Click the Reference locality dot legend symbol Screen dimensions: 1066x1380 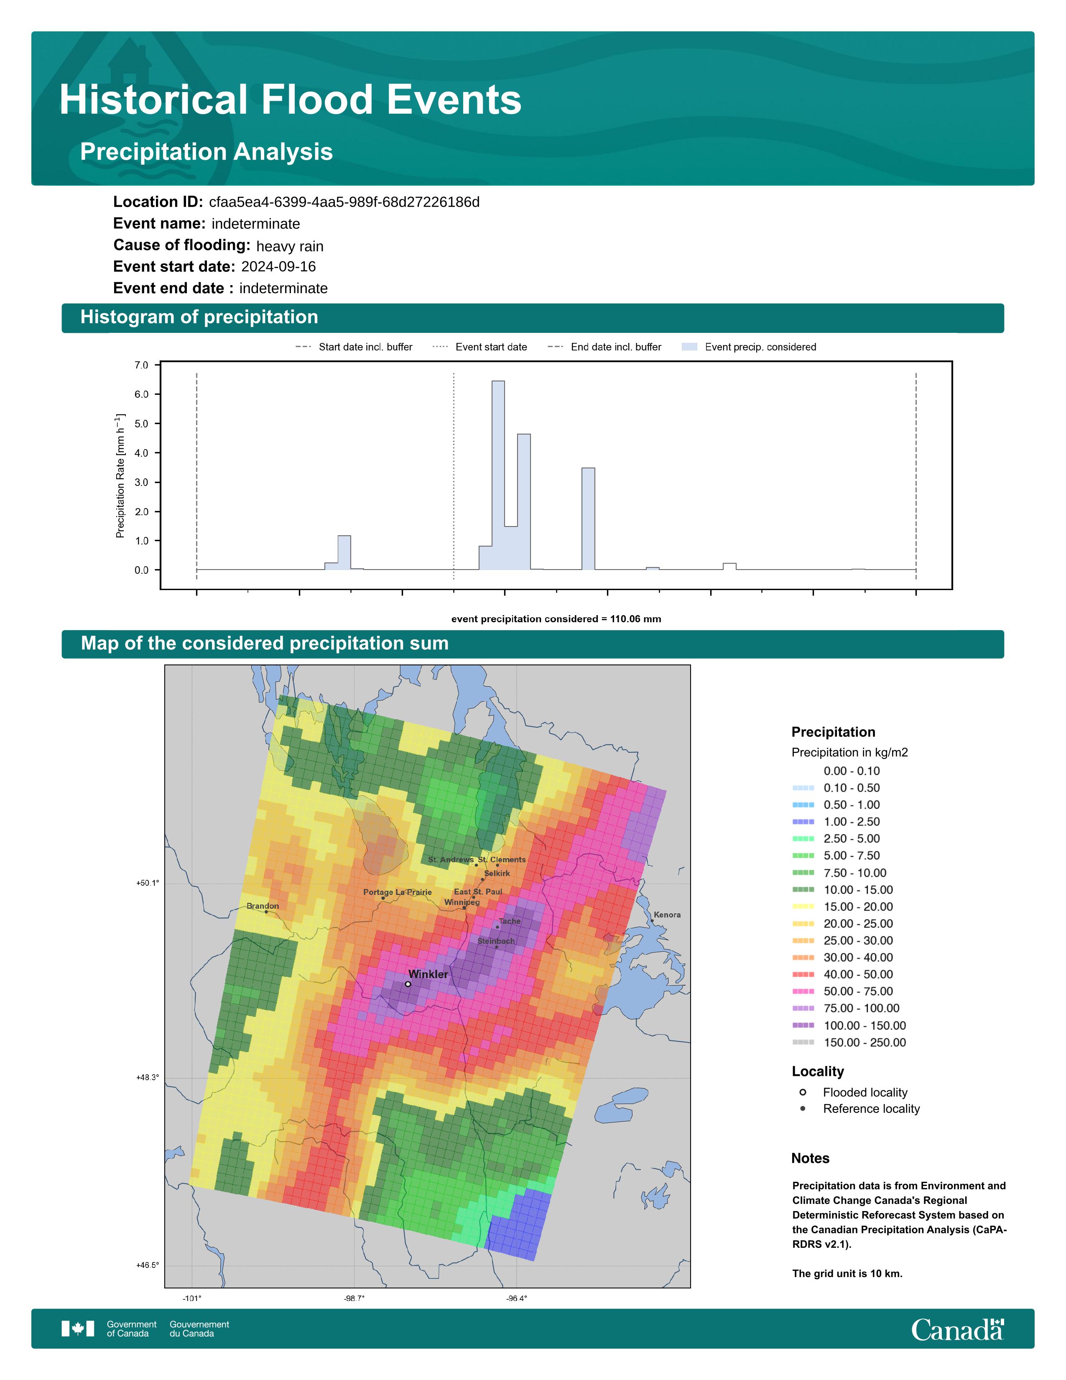click(803, 1108)
